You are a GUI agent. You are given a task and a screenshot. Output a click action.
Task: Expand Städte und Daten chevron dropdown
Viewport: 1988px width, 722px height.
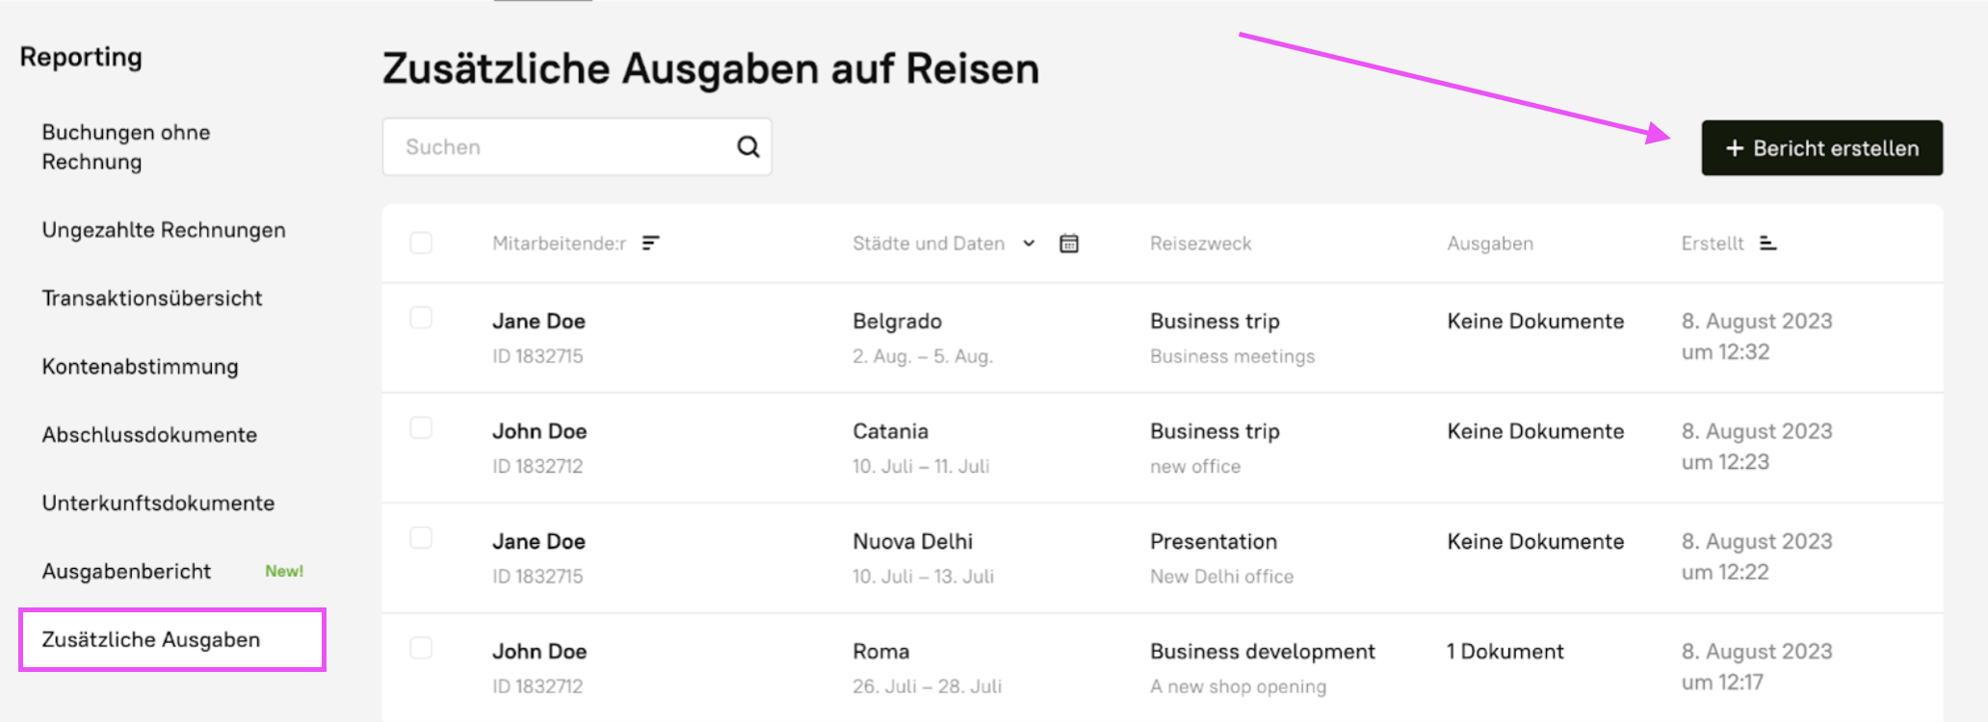(x=1029, y=244)
